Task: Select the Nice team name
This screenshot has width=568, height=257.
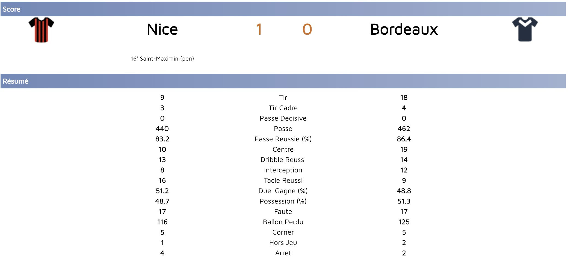Action: pyautogui.click(x=162, y=29)
